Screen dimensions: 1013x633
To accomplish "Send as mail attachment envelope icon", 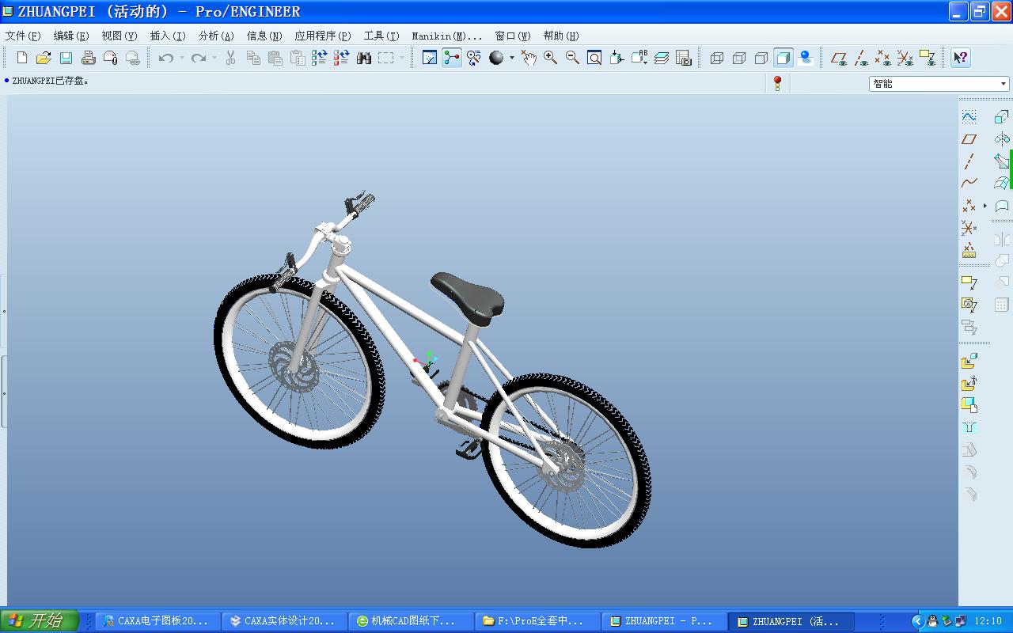I will click(x=111, y=58).
